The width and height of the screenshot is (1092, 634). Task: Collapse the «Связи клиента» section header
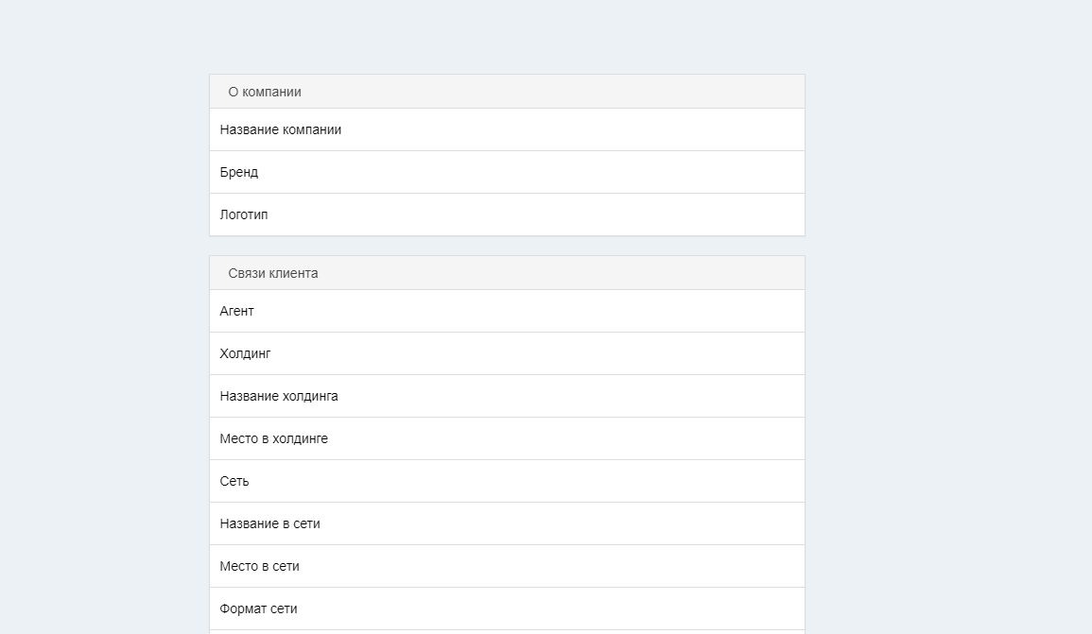click(x=506, y=273)
